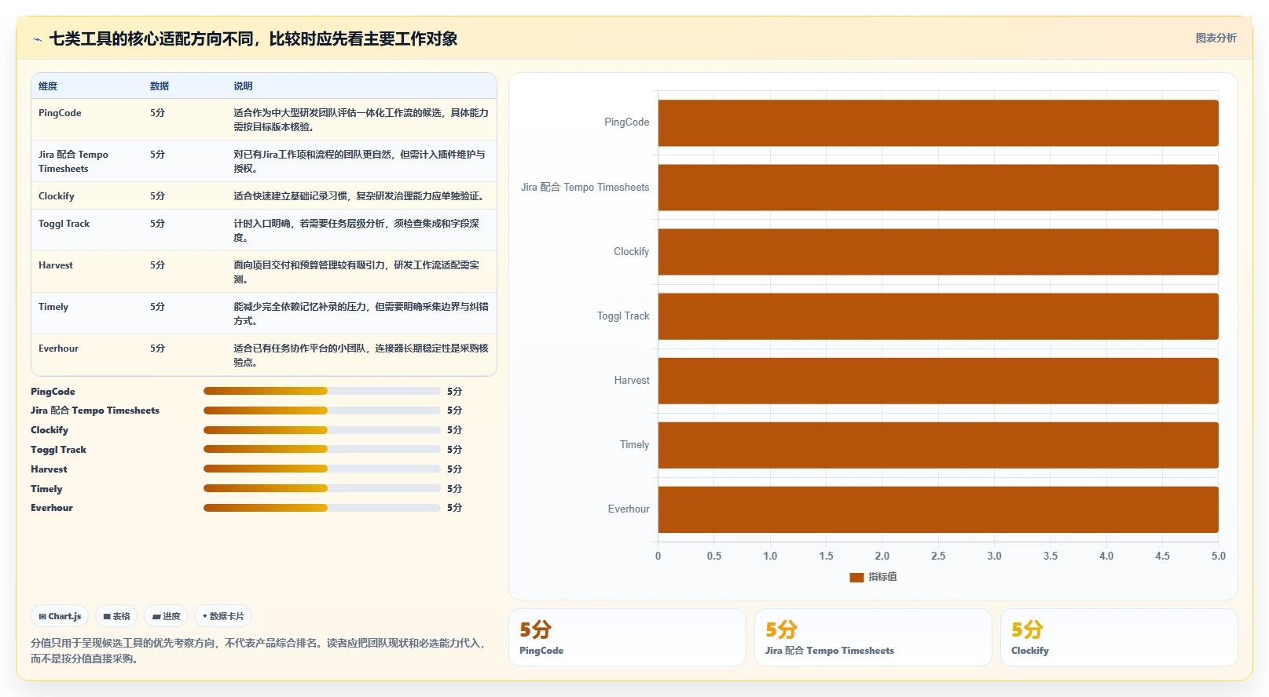Viewport: 1269px width, 697px height.
Task: Select the 表格 tag chip
Action: (116, 616)
